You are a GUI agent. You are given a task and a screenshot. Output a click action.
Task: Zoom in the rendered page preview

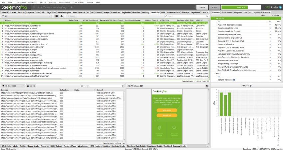(133, 86)
